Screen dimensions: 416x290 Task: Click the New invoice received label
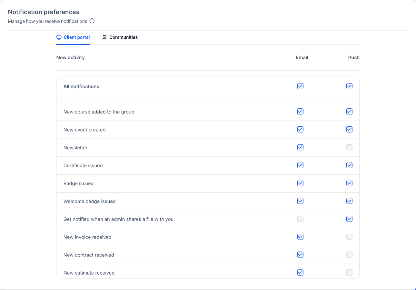click(87, 237)
